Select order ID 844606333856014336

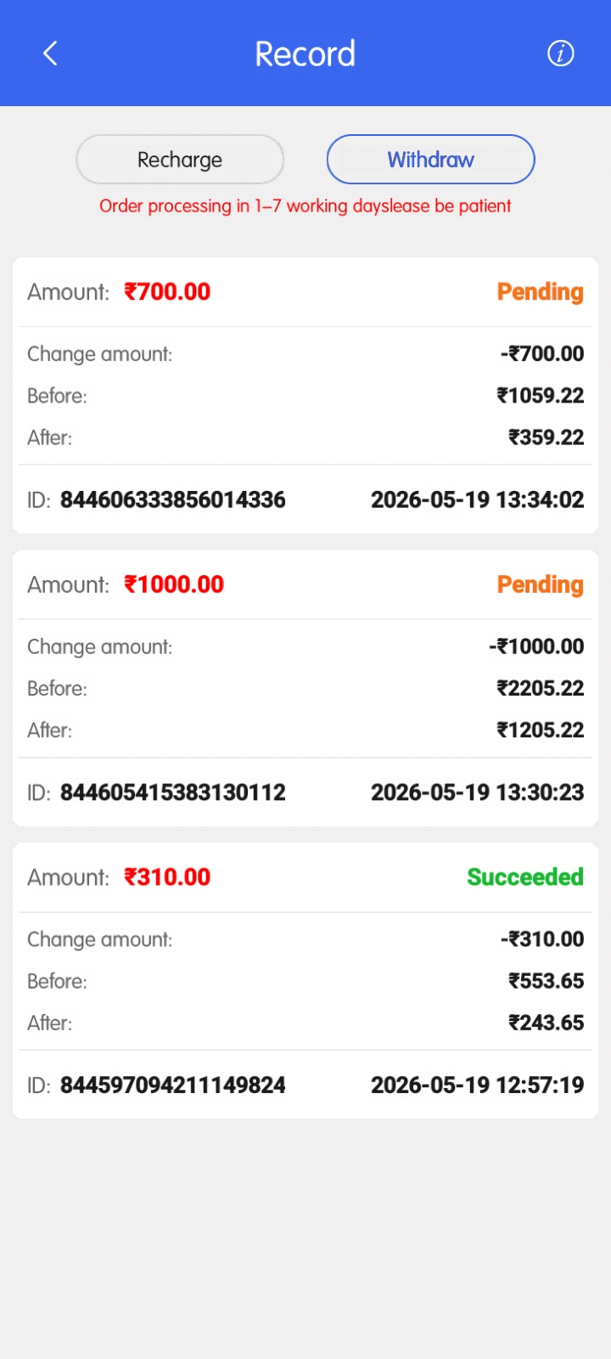coord(173,499)
